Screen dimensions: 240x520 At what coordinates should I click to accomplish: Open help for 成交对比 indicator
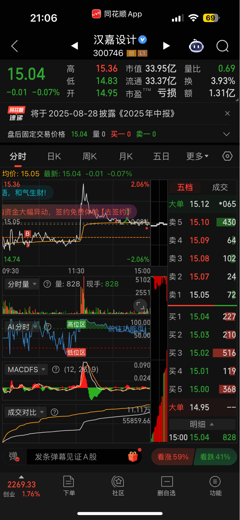(54, 412)
